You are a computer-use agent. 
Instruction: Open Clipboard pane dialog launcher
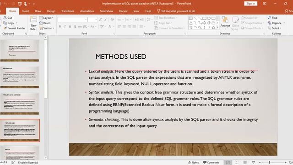[26, 33]
